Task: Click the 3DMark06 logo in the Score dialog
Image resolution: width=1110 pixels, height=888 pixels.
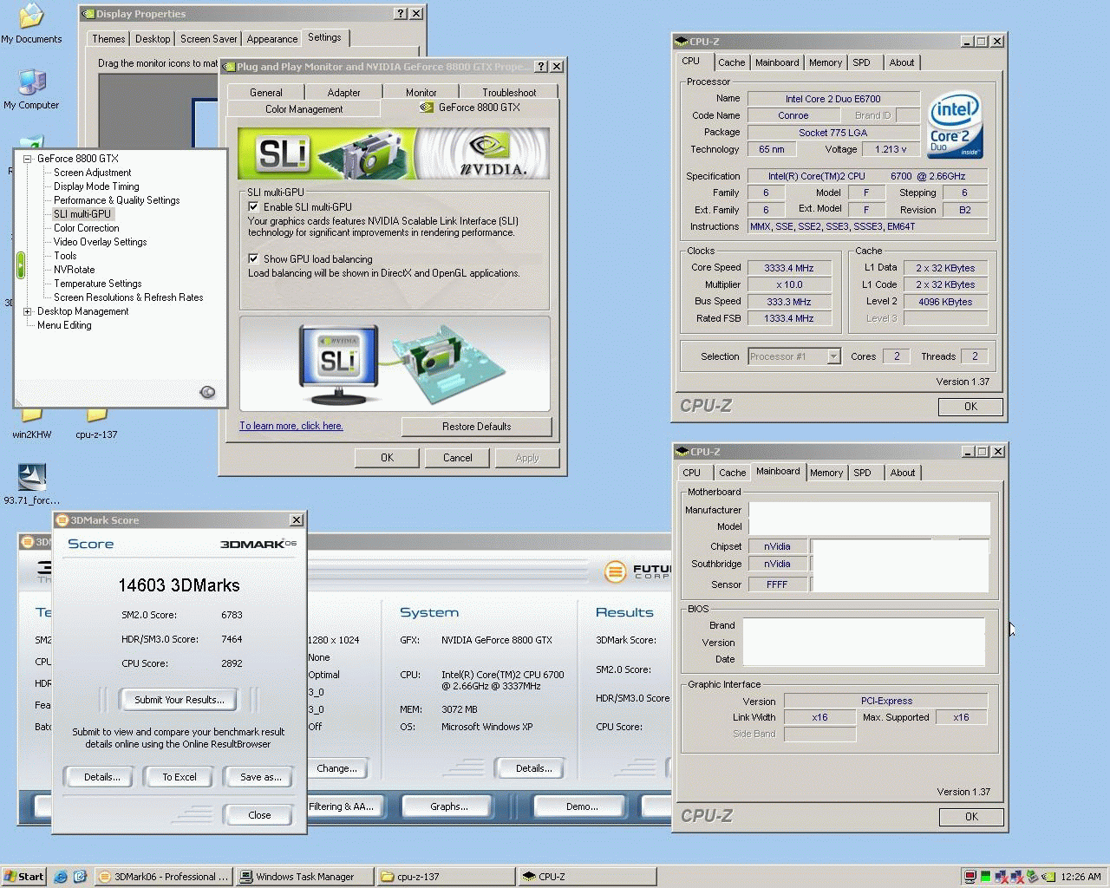Action: click(258, 544)
